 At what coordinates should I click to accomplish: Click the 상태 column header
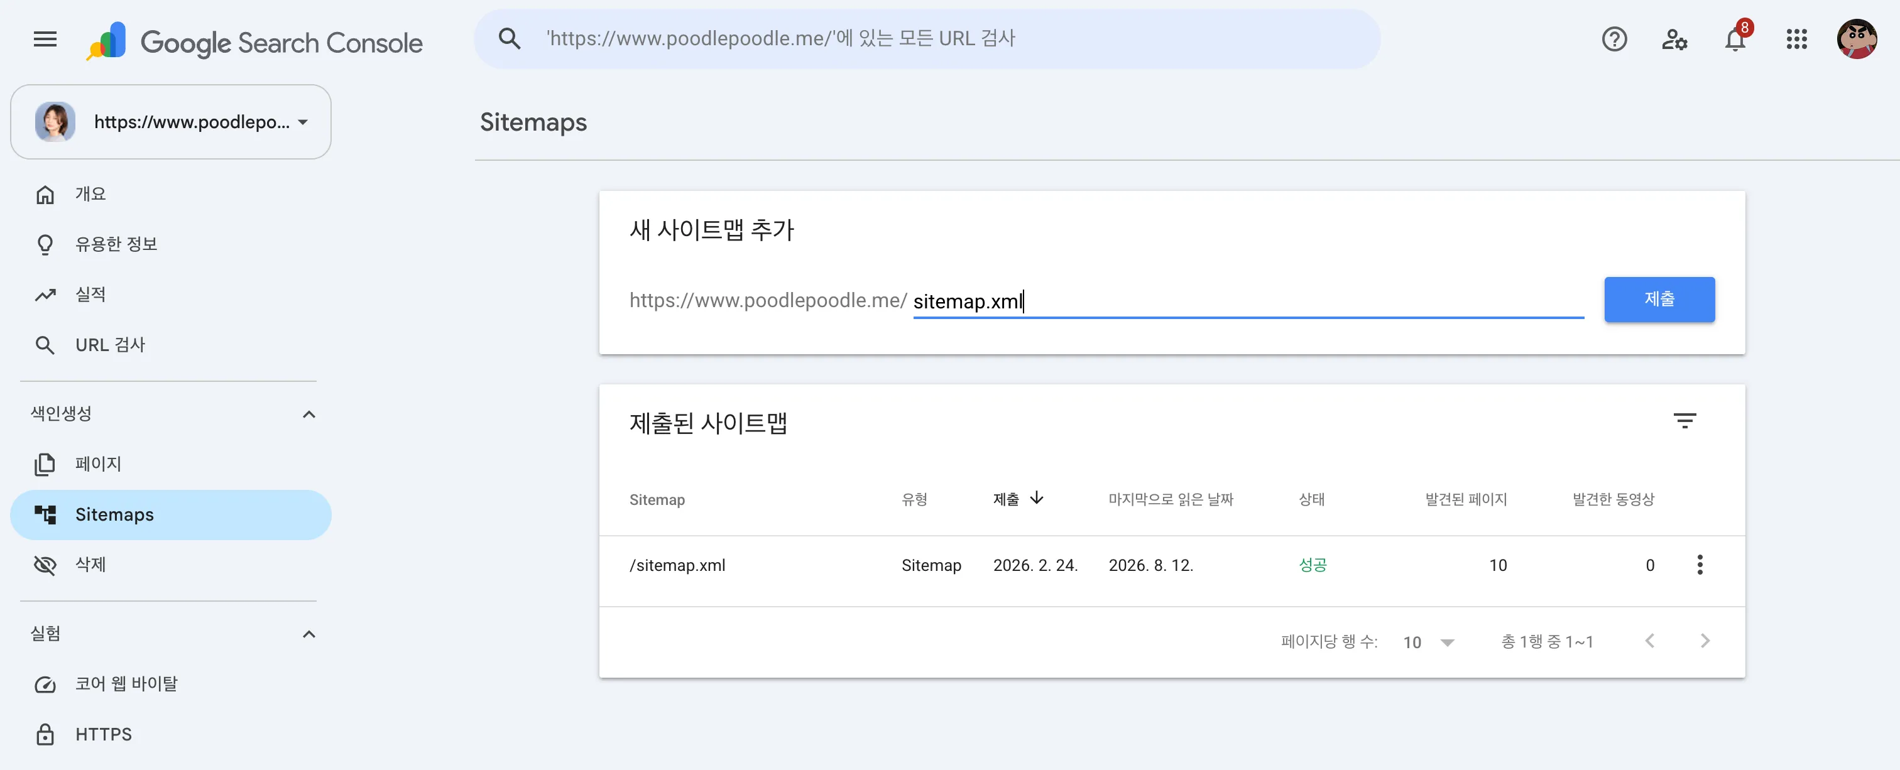1311,499
